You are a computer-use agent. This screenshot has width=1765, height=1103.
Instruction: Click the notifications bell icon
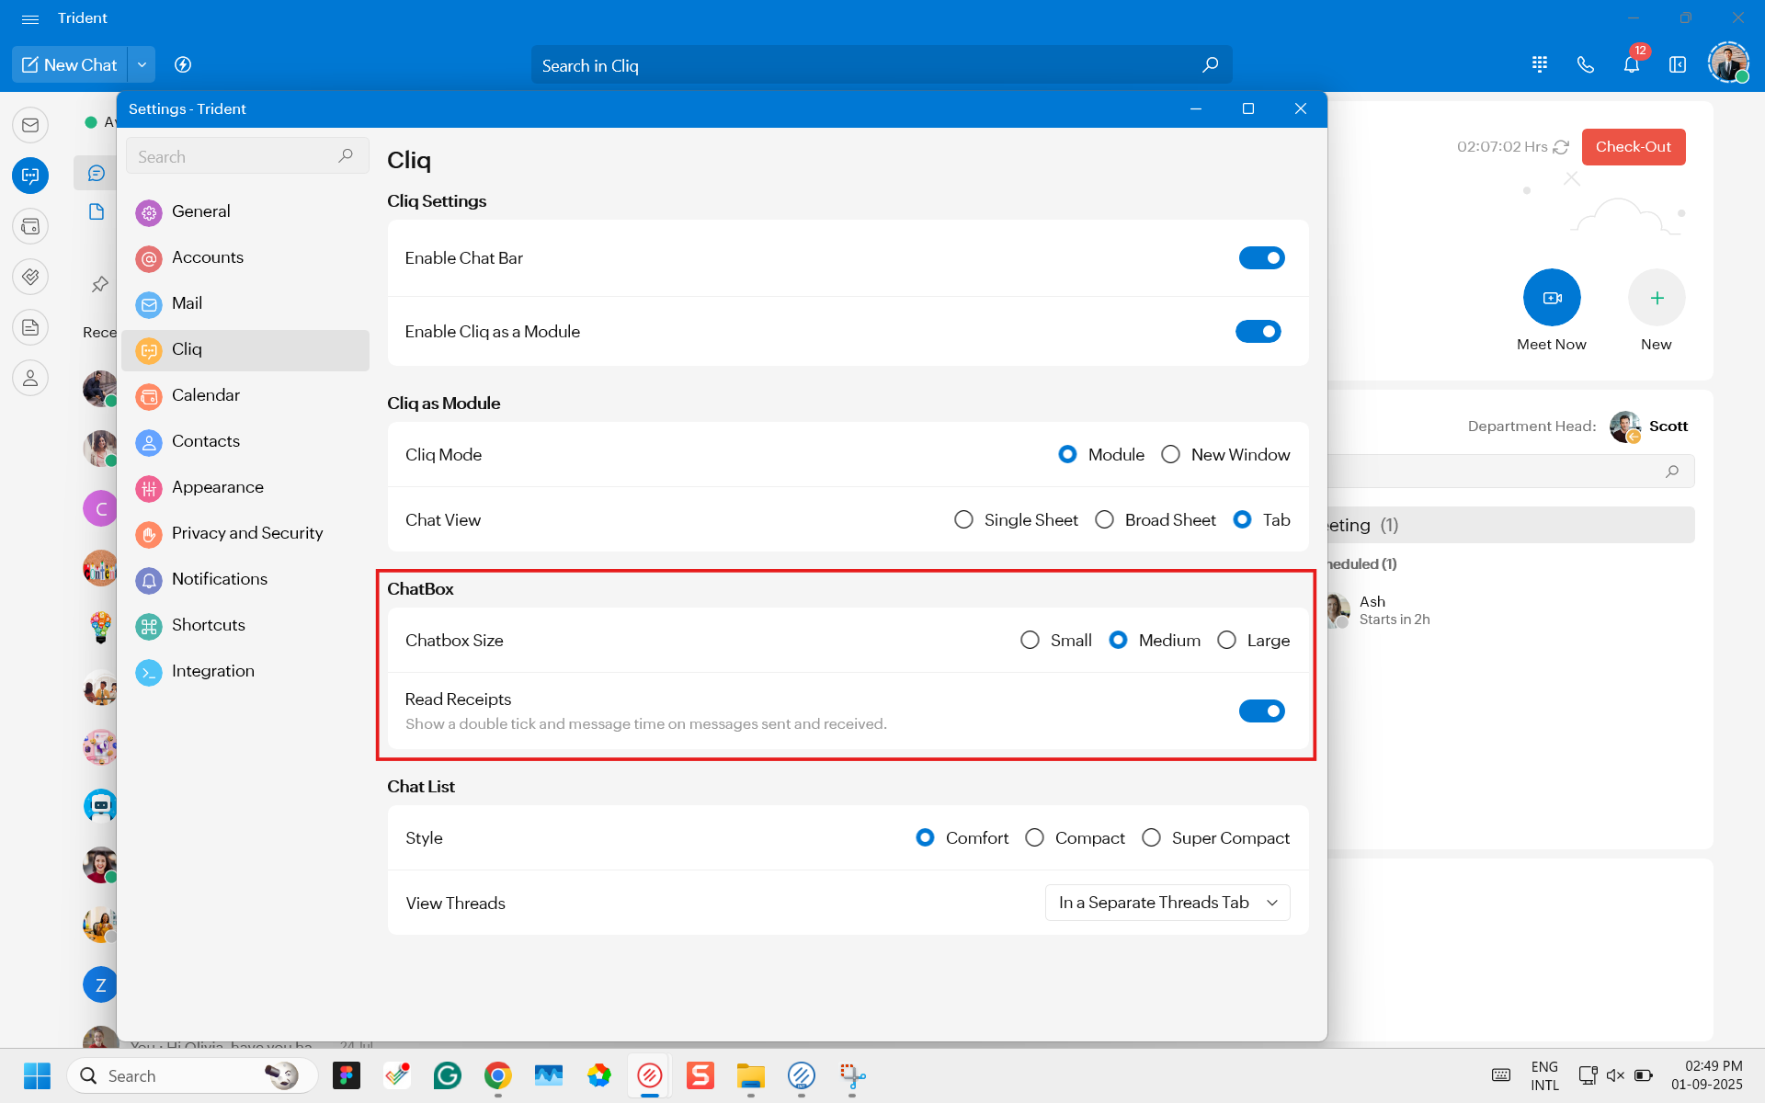click(x=1631, y=65)
